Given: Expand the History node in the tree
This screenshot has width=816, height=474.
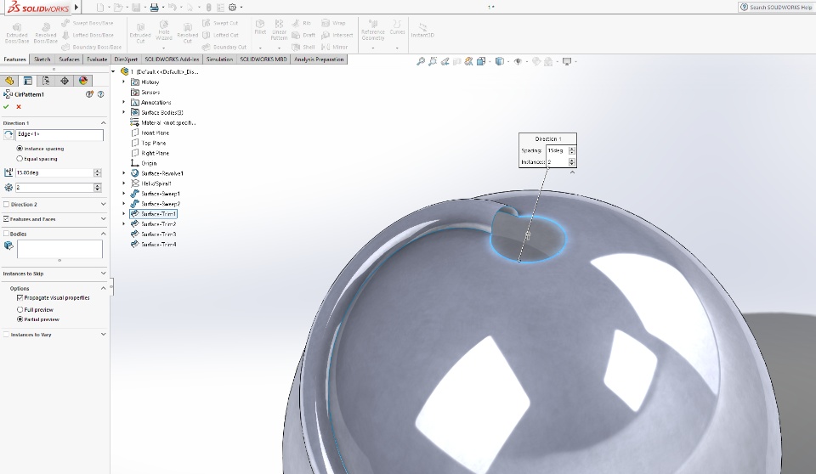Looking at the screenshot, I should click(x=124, y=82).
